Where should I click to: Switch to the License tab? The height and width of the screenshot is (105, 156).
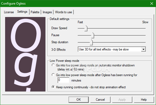point(9,12)
